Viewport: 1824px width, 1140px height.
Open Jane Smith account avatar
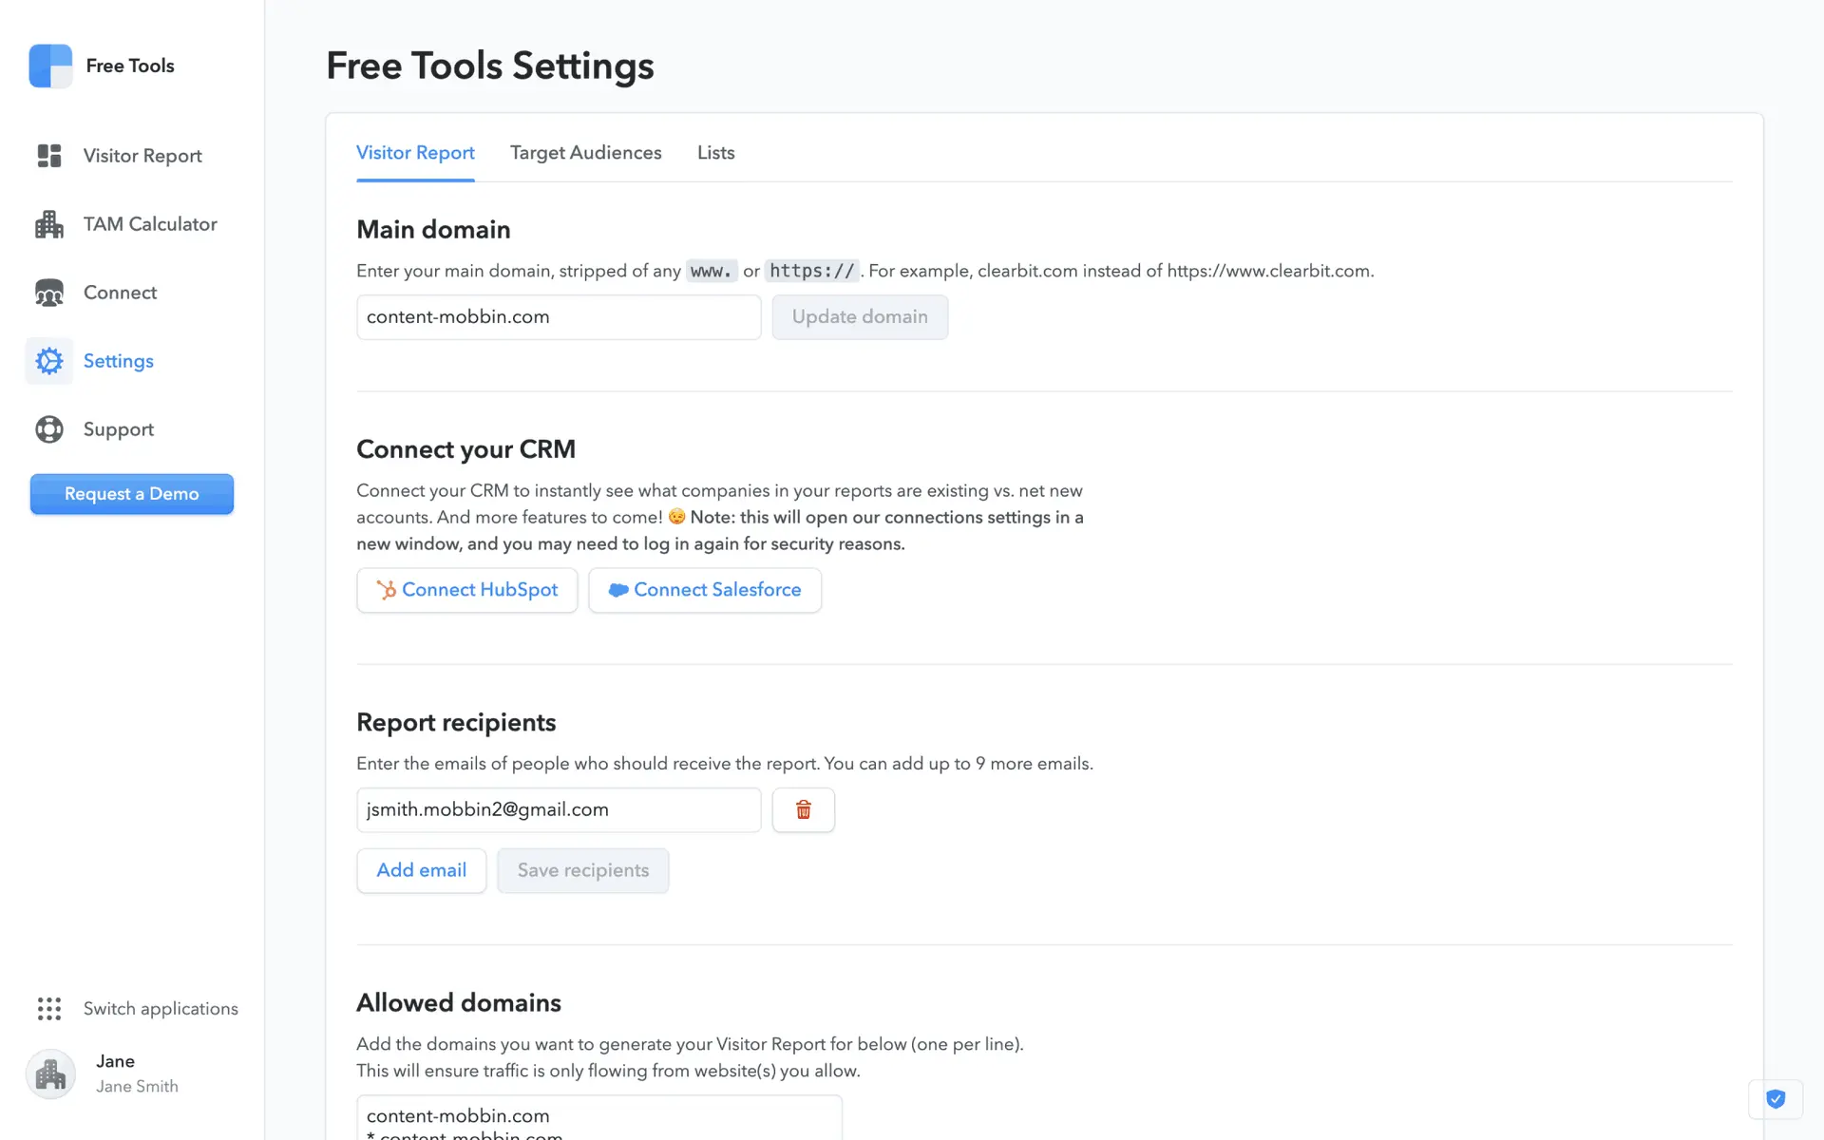[x=50, y=1073]
